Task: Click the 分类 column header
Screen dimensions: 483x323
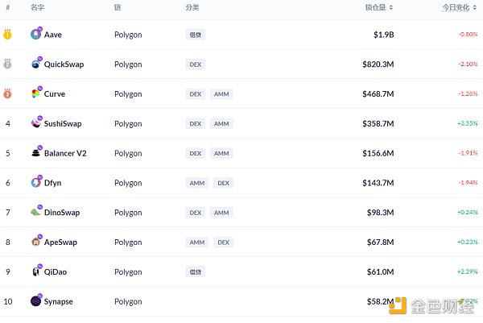Action: tap(192, 7)
